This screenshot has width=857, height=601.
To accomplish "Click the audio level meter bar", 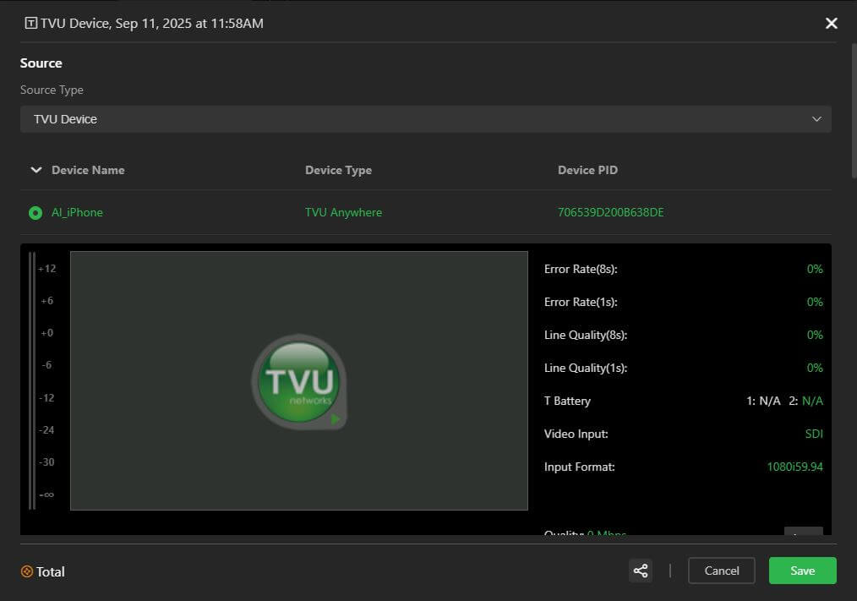I will tap(32, 380).
